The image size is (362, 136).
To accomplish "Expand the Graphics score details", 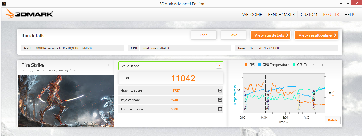I will (x=220, y=91).
